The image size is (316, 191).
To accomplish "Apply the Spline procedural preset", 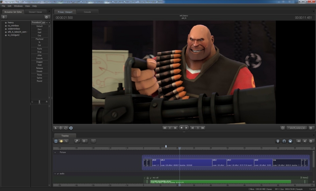I will pos(39,78).
